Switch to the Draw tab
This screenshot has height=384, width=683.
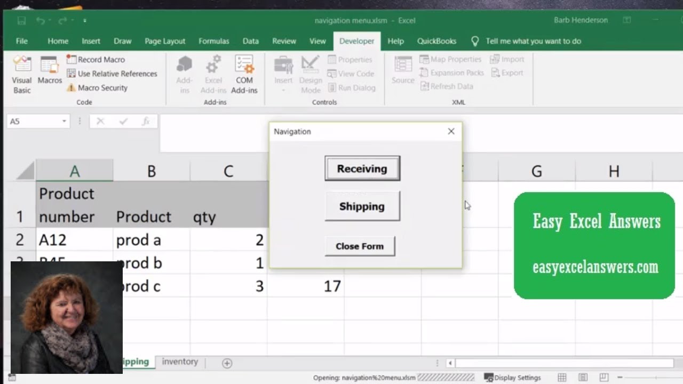pyautogui.click(x=122, y=41)
